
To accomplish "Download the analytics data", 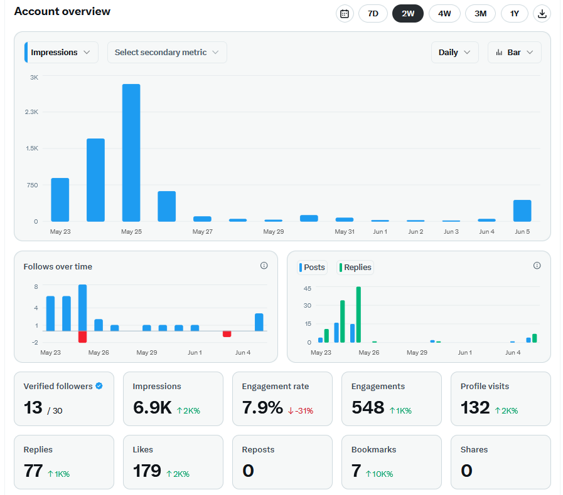I will point(542,14).
